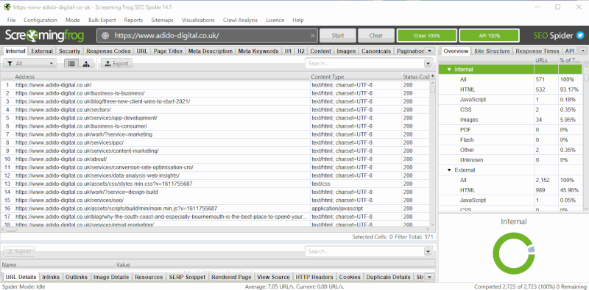Open the Bulk Export menu

tap(102, 21)
